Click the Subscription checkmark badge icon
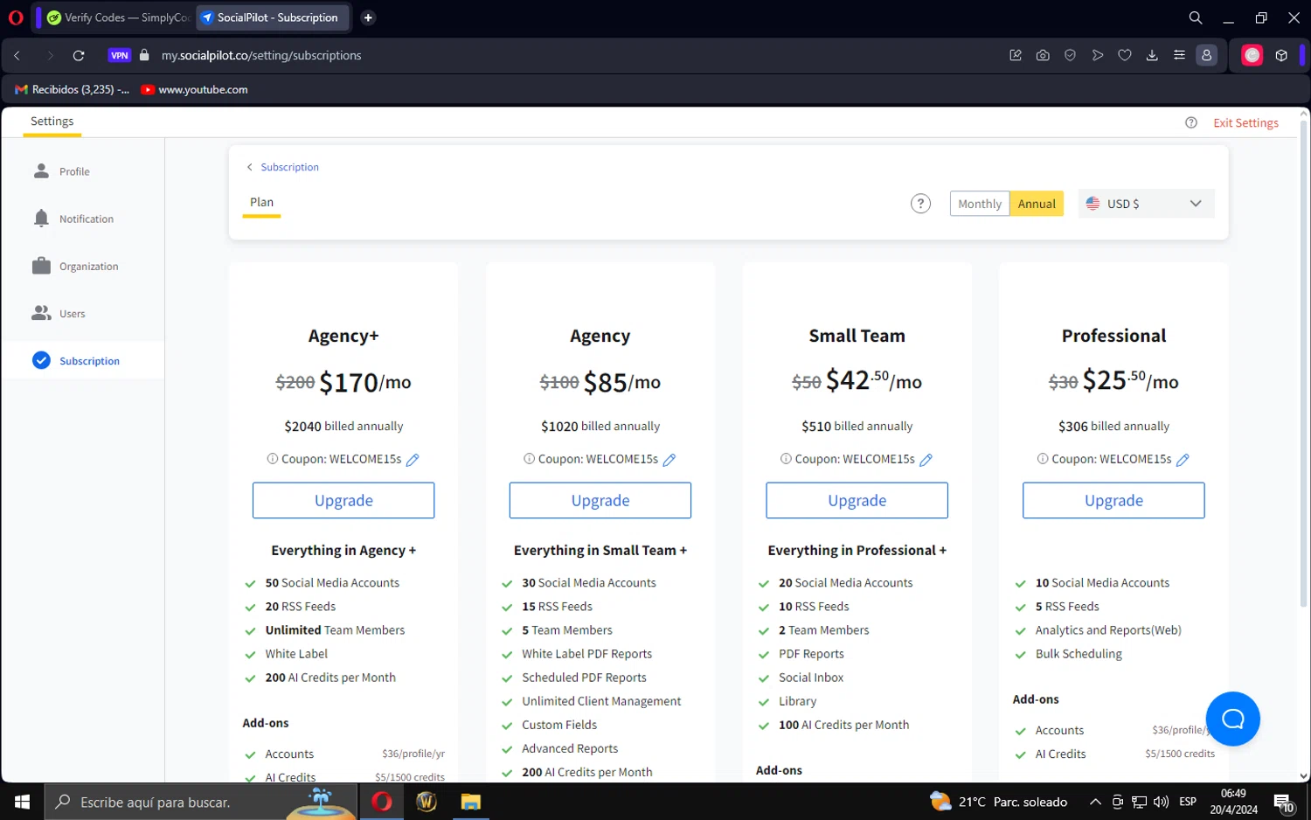This screenshot has height=820, width=1311. [41, 360]
